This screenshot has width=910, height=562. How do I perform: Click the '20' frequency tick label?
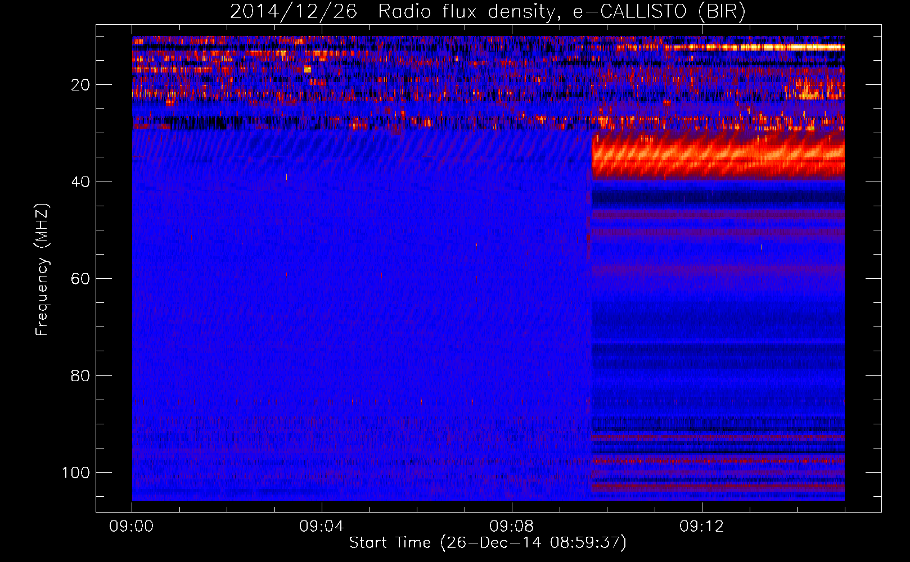[x=81, y=85]
